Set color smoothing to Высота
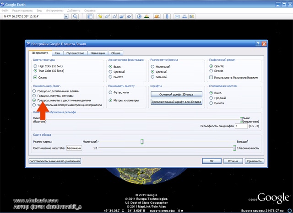293x213 pixels. pyautogui.click(x=211, y=103)
